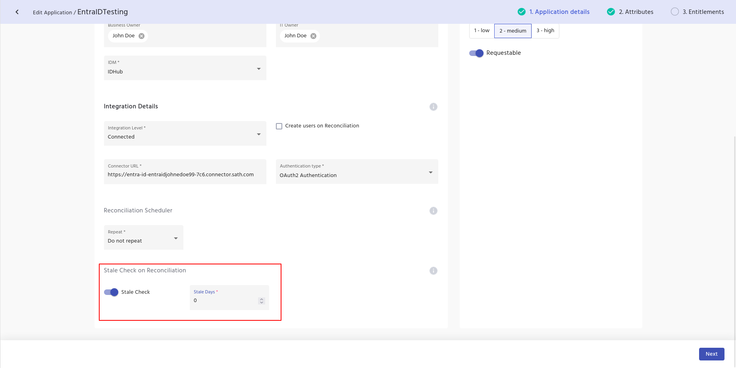The height and width of the screenshot is (368, 736).
Task: Click the back arrow icon
Action: (17, 12)
